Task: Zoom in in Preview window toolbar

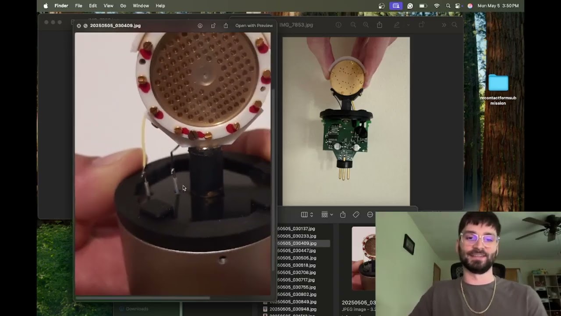Action: click(x=366, y=25)
